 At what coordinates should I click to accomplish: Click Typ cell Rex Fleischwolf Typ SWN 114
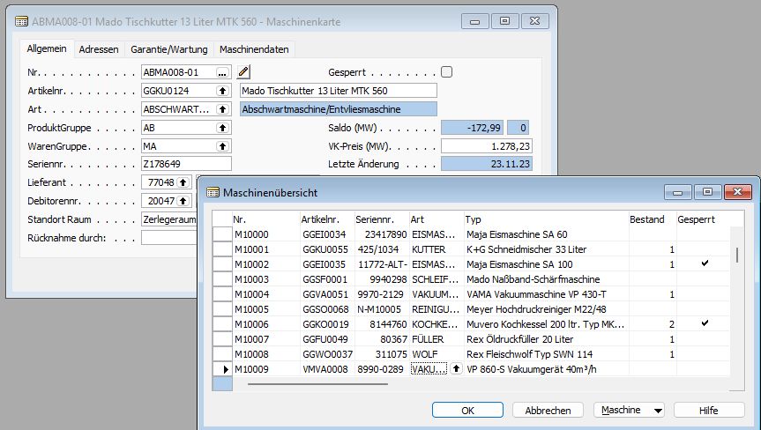point(547,354)
